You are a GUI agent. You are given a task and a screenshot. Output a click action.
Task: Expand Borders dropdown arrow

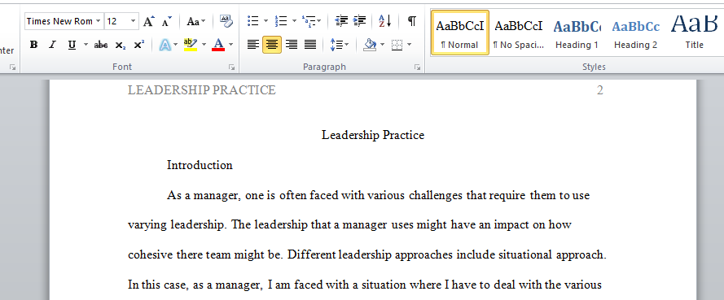pos(410,45)
